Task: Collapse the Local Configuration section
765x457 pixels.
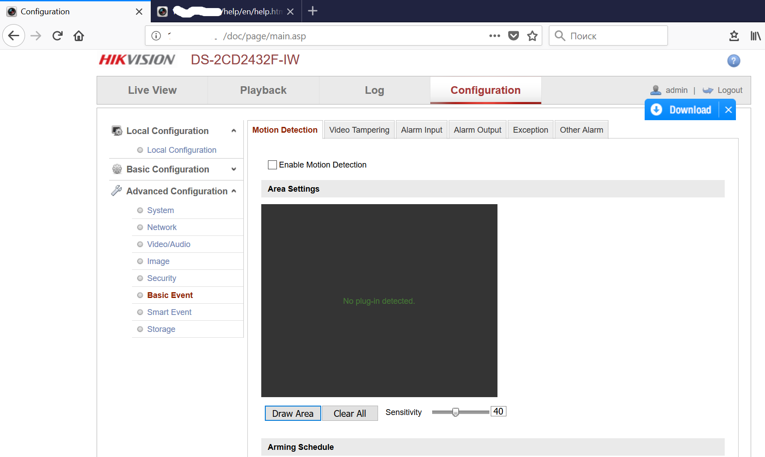Action: pyautogui.click(x=234, y=131)
